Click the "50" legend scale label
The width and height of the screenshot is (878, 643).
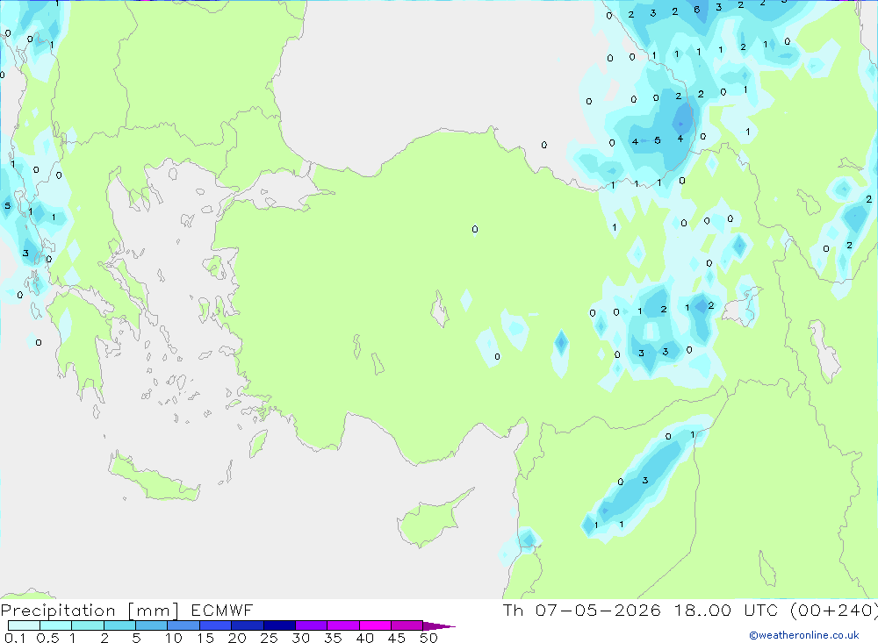click(429, 638)
